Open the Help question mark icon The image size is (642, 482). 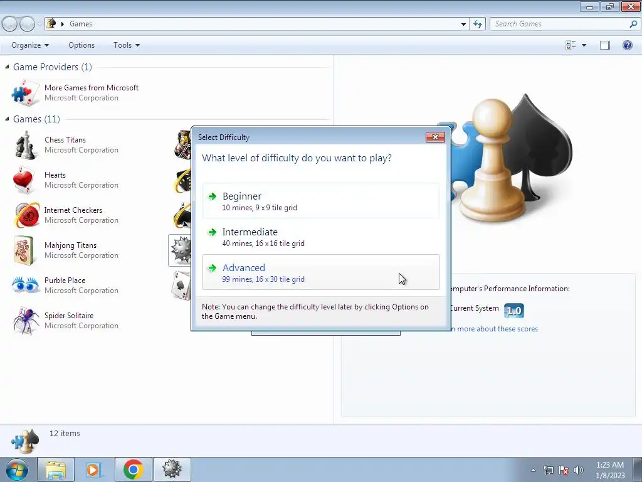pos(627,45)
